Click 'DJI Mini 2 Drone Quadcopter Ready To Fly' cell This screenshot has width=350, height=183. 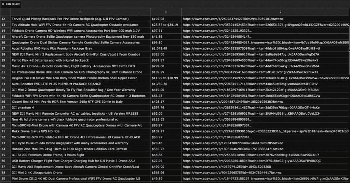(x=80, y=90)
